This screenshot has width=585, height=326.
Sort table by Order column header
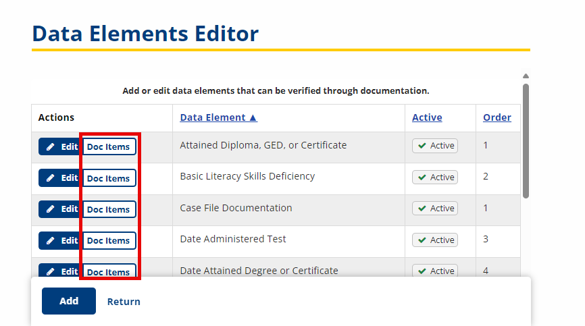click(497, 117)
